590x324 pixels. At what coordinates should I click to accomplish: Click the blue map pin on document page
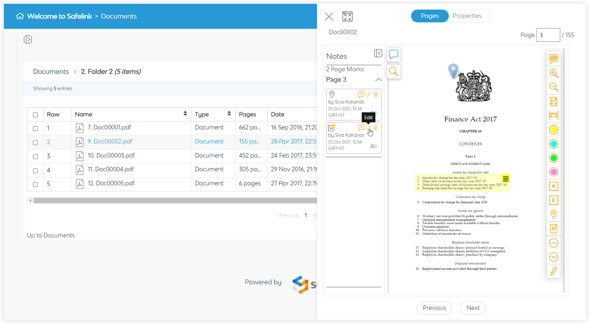click(453, 71)
